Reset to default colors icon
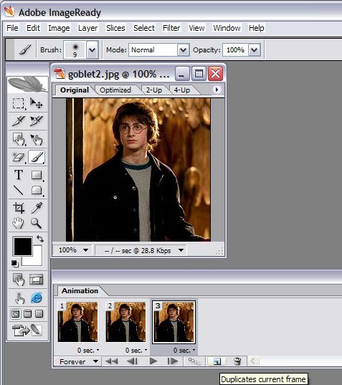Viewport: 342px width, 385px height. pos(15,263)
